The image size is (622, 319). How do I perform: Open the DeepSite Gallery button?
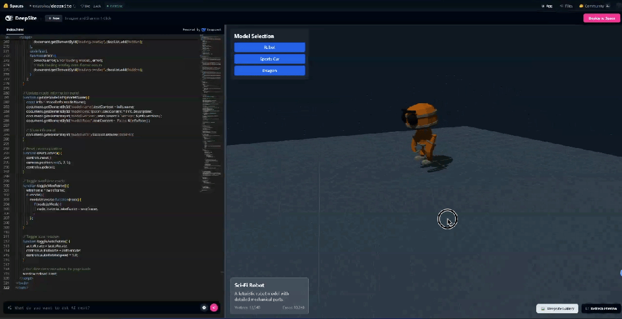pyautogui.click(x=557, y=308)
